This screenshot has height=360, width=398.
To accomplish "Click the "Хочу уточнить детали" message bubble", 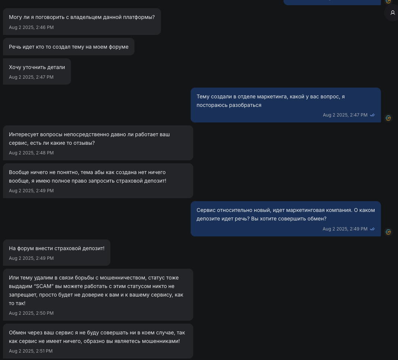I will 37,67.
